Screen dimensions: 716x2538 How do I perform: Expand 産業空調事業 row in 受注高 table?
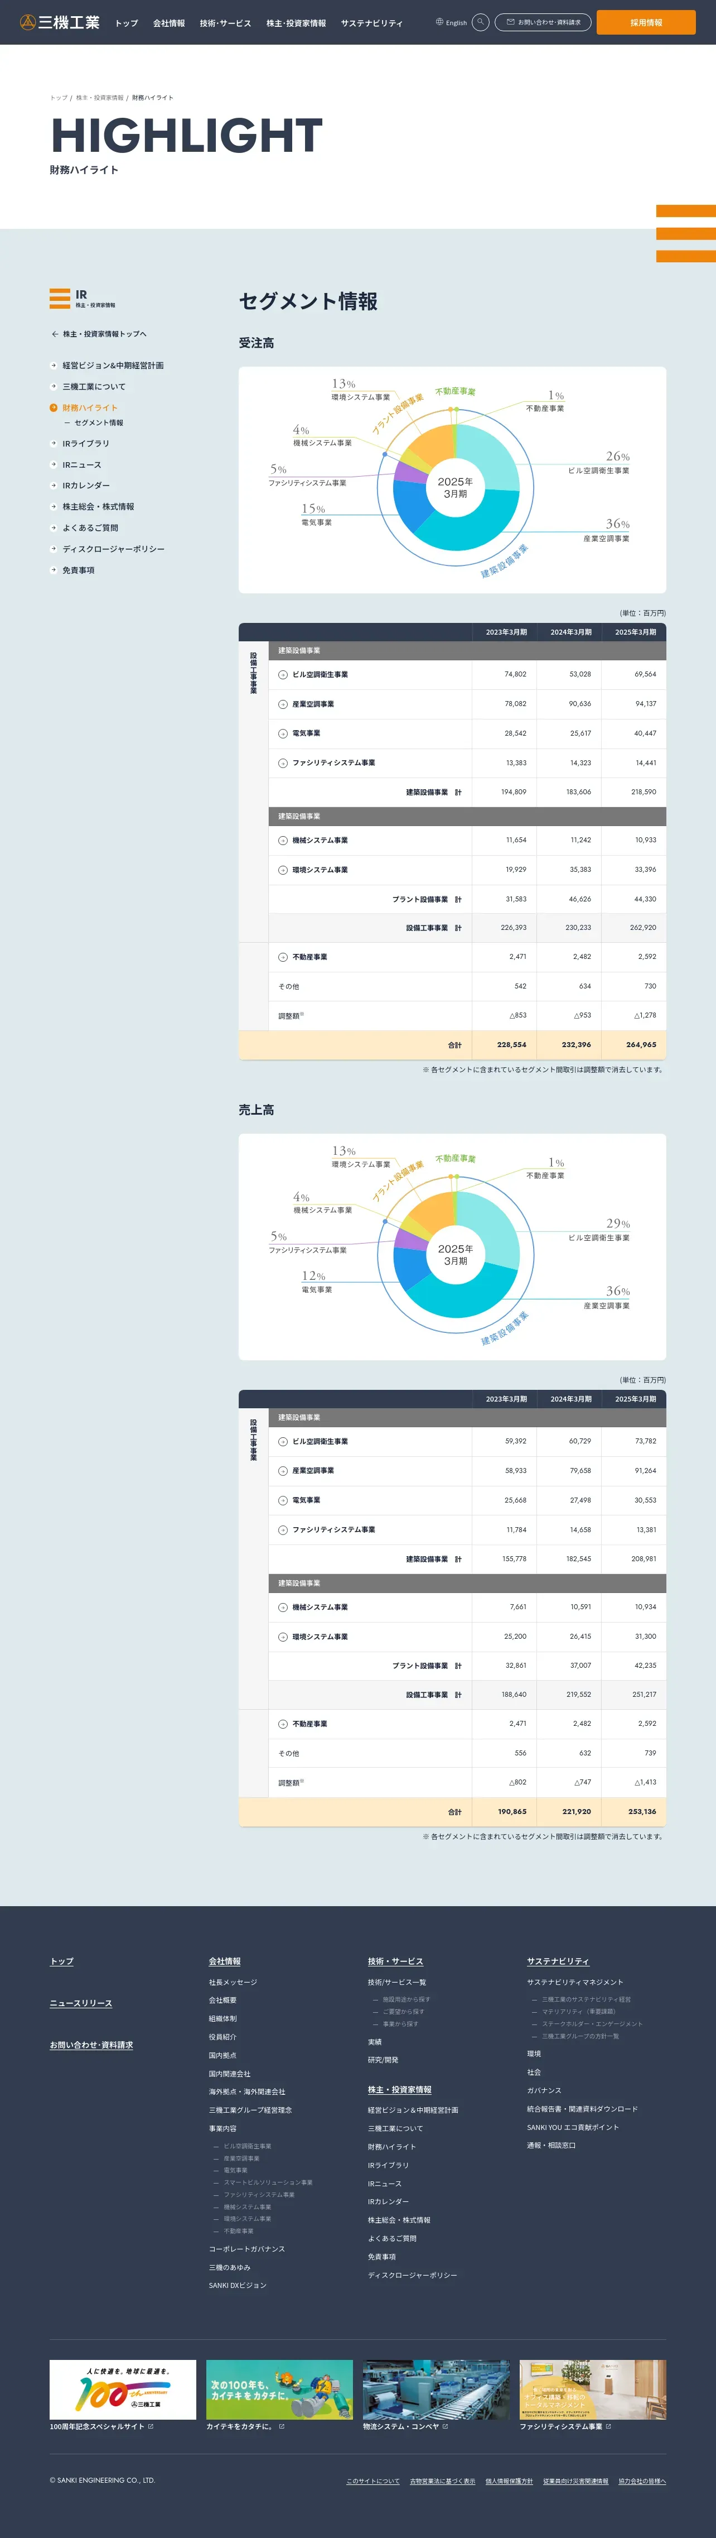283,704
